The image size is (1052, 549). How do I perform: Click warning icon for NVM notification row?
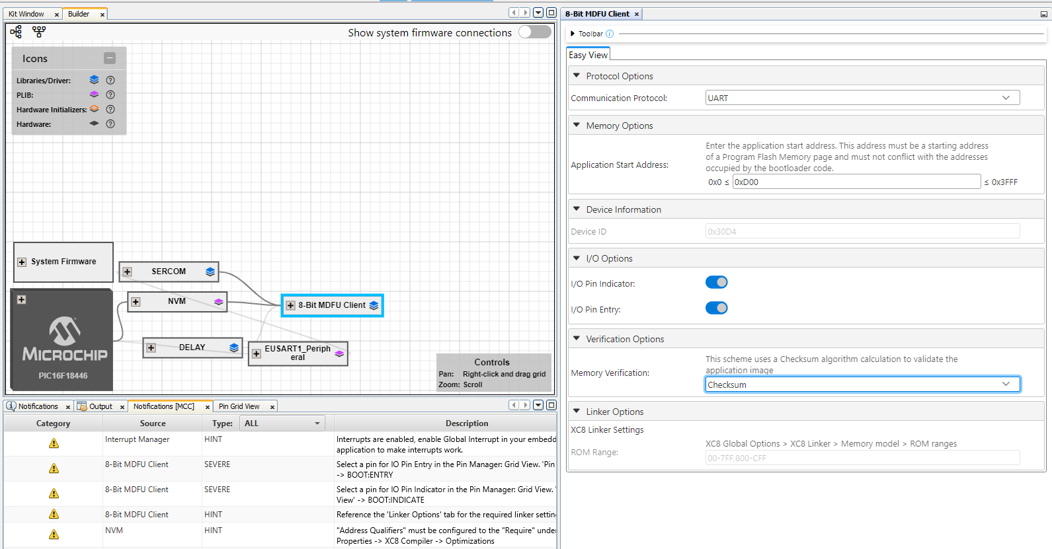click(54, 534)
